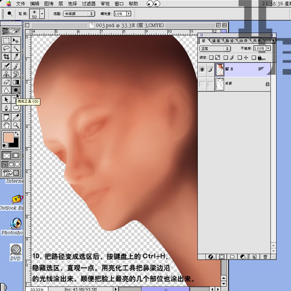Select the History Brush tool
The height and width of the screenshot is (291, 291).
pyautogui.click(x=16, y=74)
